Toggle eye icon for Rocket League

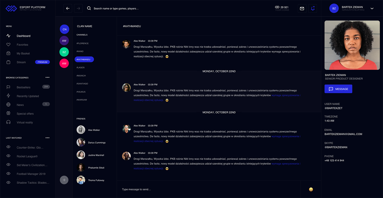tap(8, 156)
